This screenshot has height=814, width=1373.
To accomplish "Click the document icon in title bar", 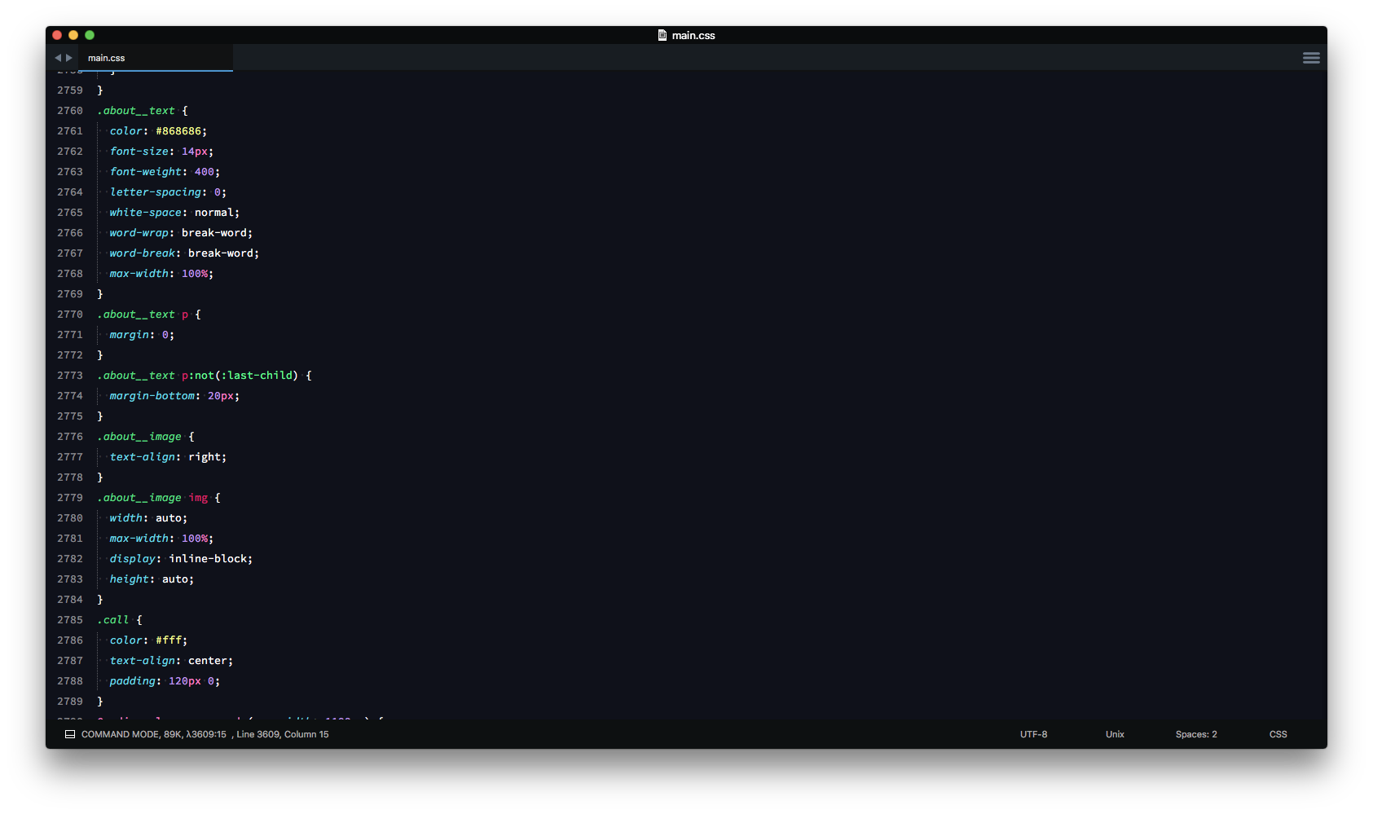I will point(662,35).
